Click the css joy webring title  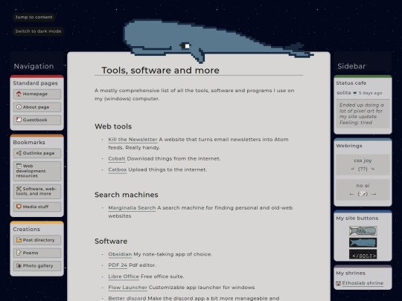(x=363, y=161)
